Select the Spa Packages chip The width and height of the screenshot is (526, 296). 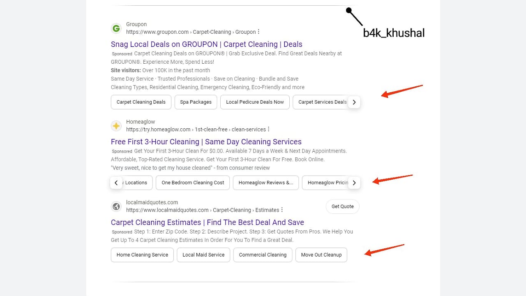click(196, 102)
